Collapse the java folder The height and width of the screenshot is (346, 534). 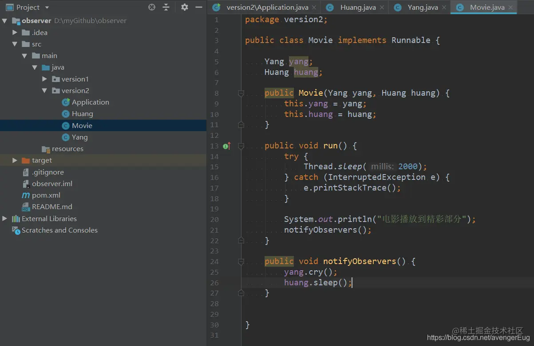pyautogui.click(x=35, y=67)
